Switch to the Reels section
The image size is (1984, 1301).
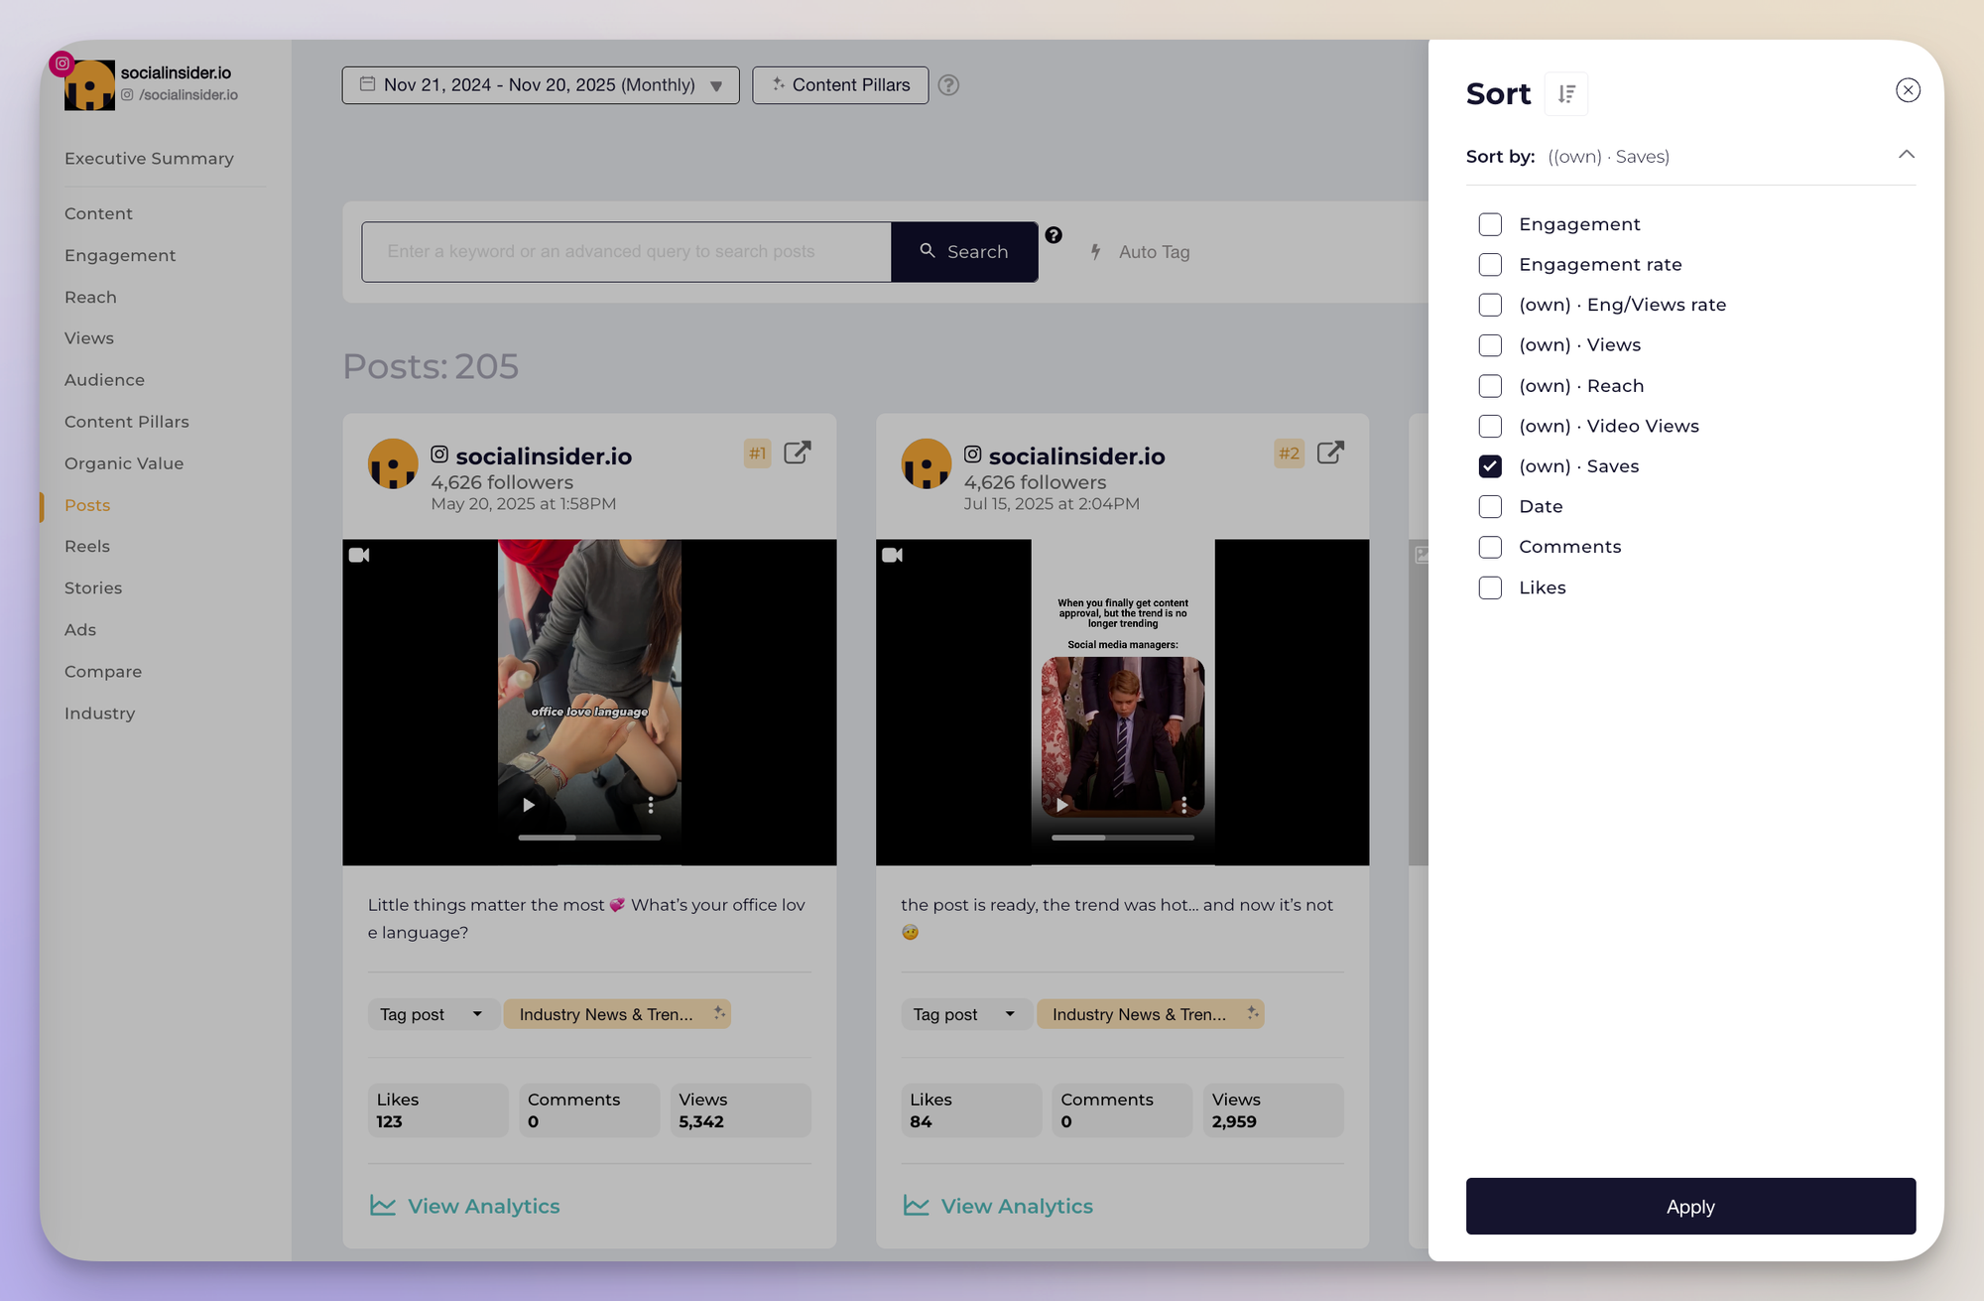(87, 546)
